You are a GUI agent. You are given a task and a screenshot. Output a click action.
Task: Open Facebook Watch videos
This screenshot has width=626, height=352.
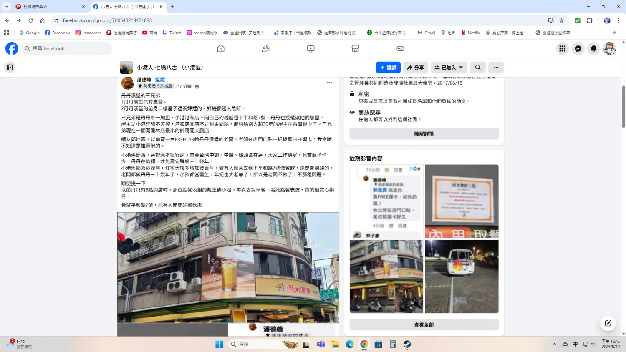pyautogui.click(x=310, y=48)
